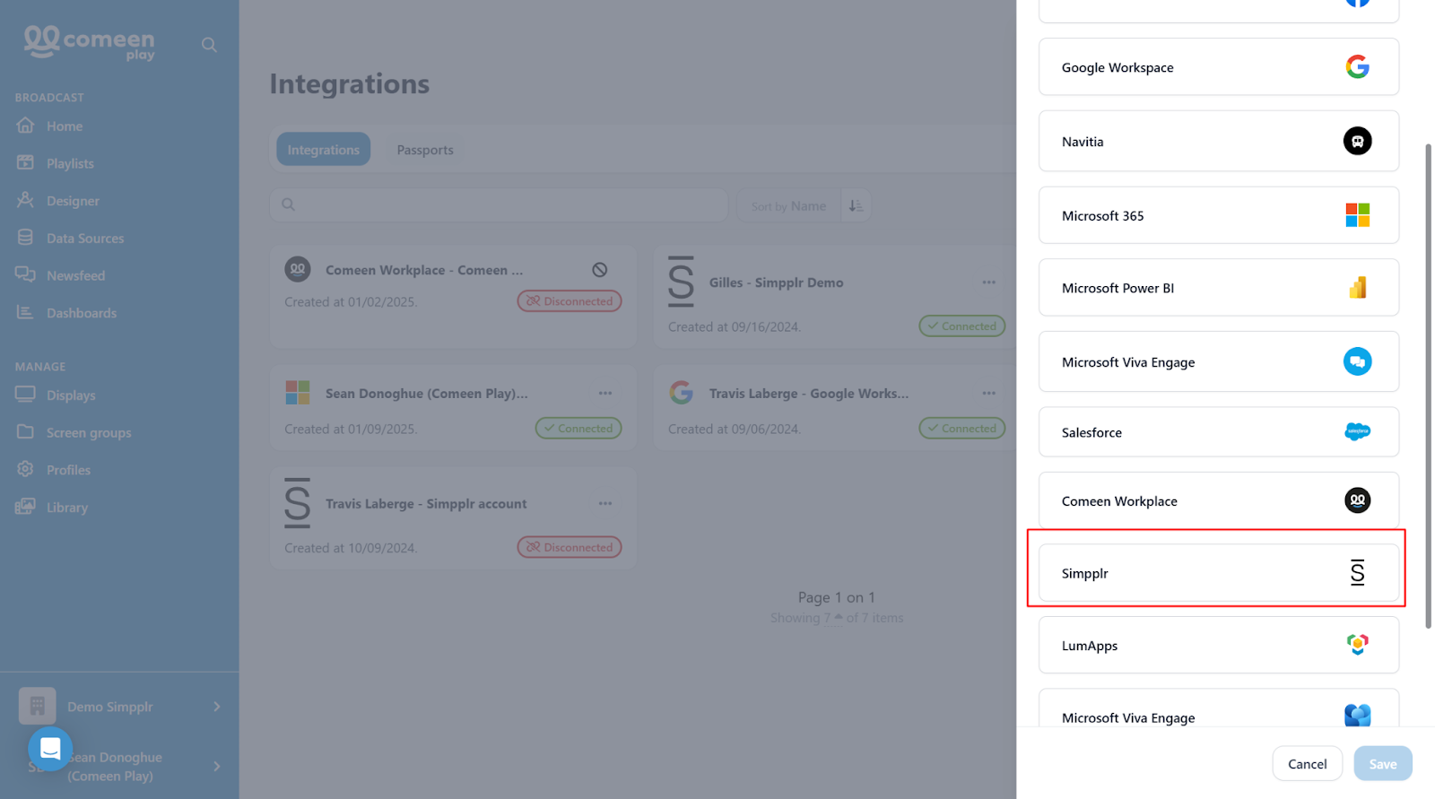Click the Screen groups folder icon
Viewport: 1435px width, 799px height.
coord(25,431)
